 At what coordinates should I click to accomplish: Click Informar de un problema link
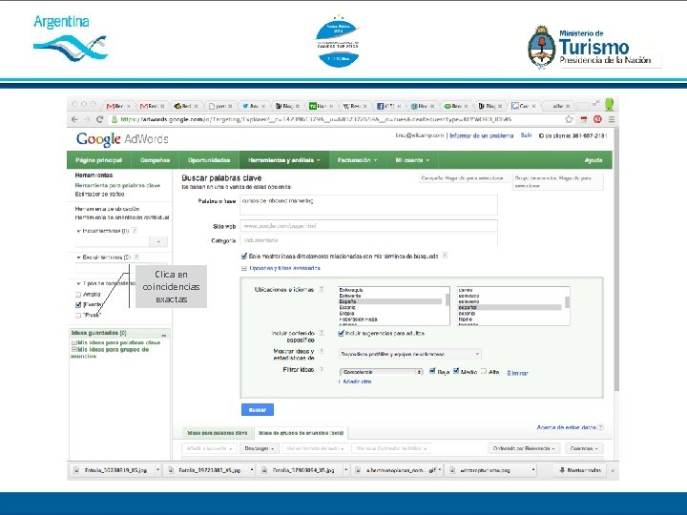coord(481,135)
